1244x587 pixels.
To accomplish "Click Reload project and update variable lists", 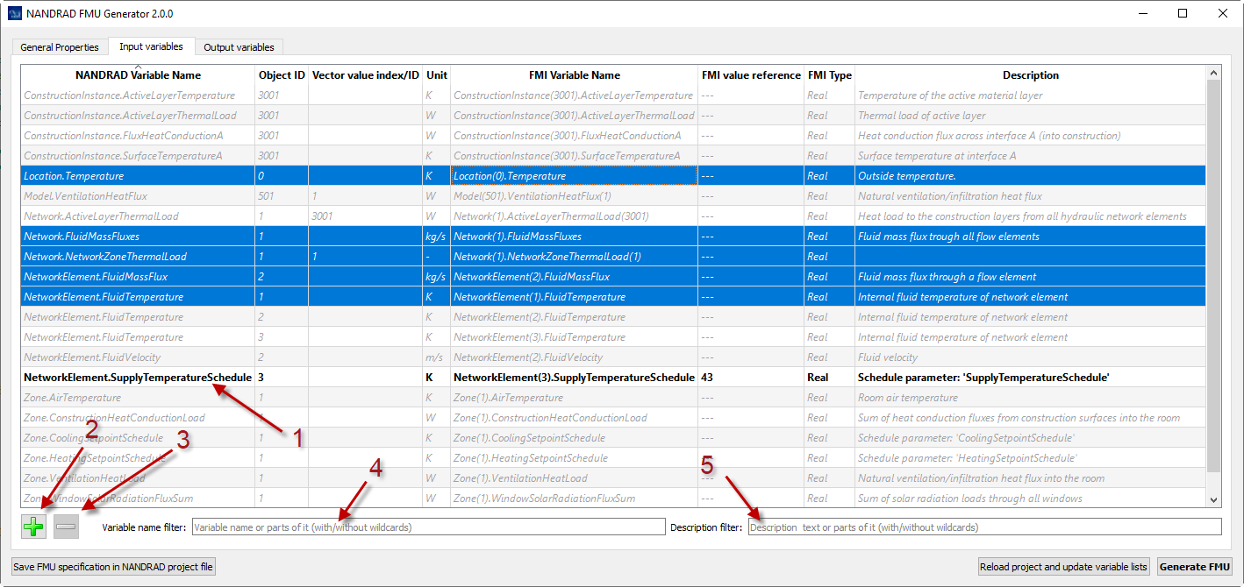I will [1063, 567].
